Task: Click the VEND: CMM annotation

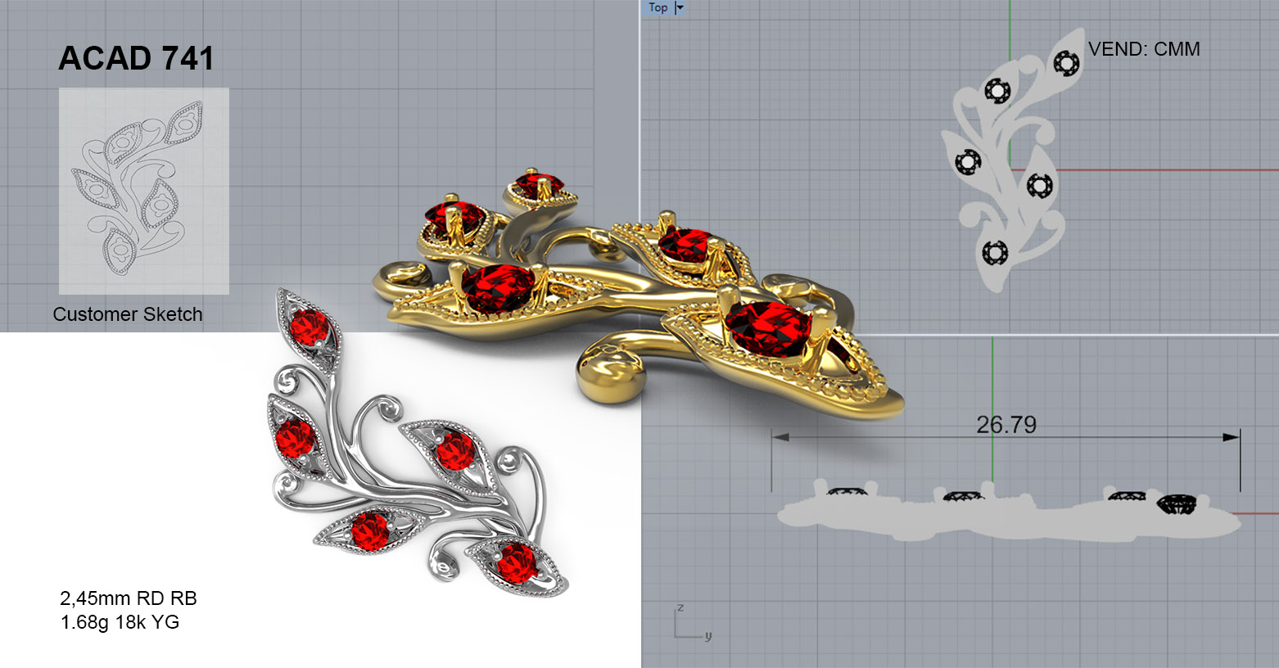Action: coord(1144,49)
